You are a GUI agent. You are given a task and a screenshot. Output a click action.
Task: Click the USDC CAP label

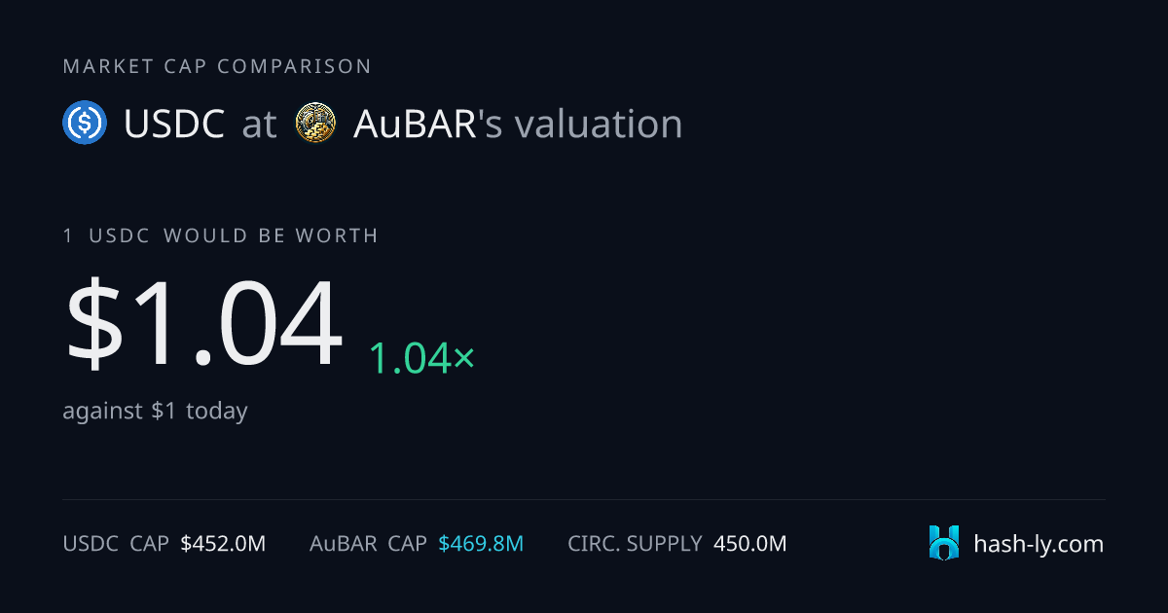(x=116, y=544)
